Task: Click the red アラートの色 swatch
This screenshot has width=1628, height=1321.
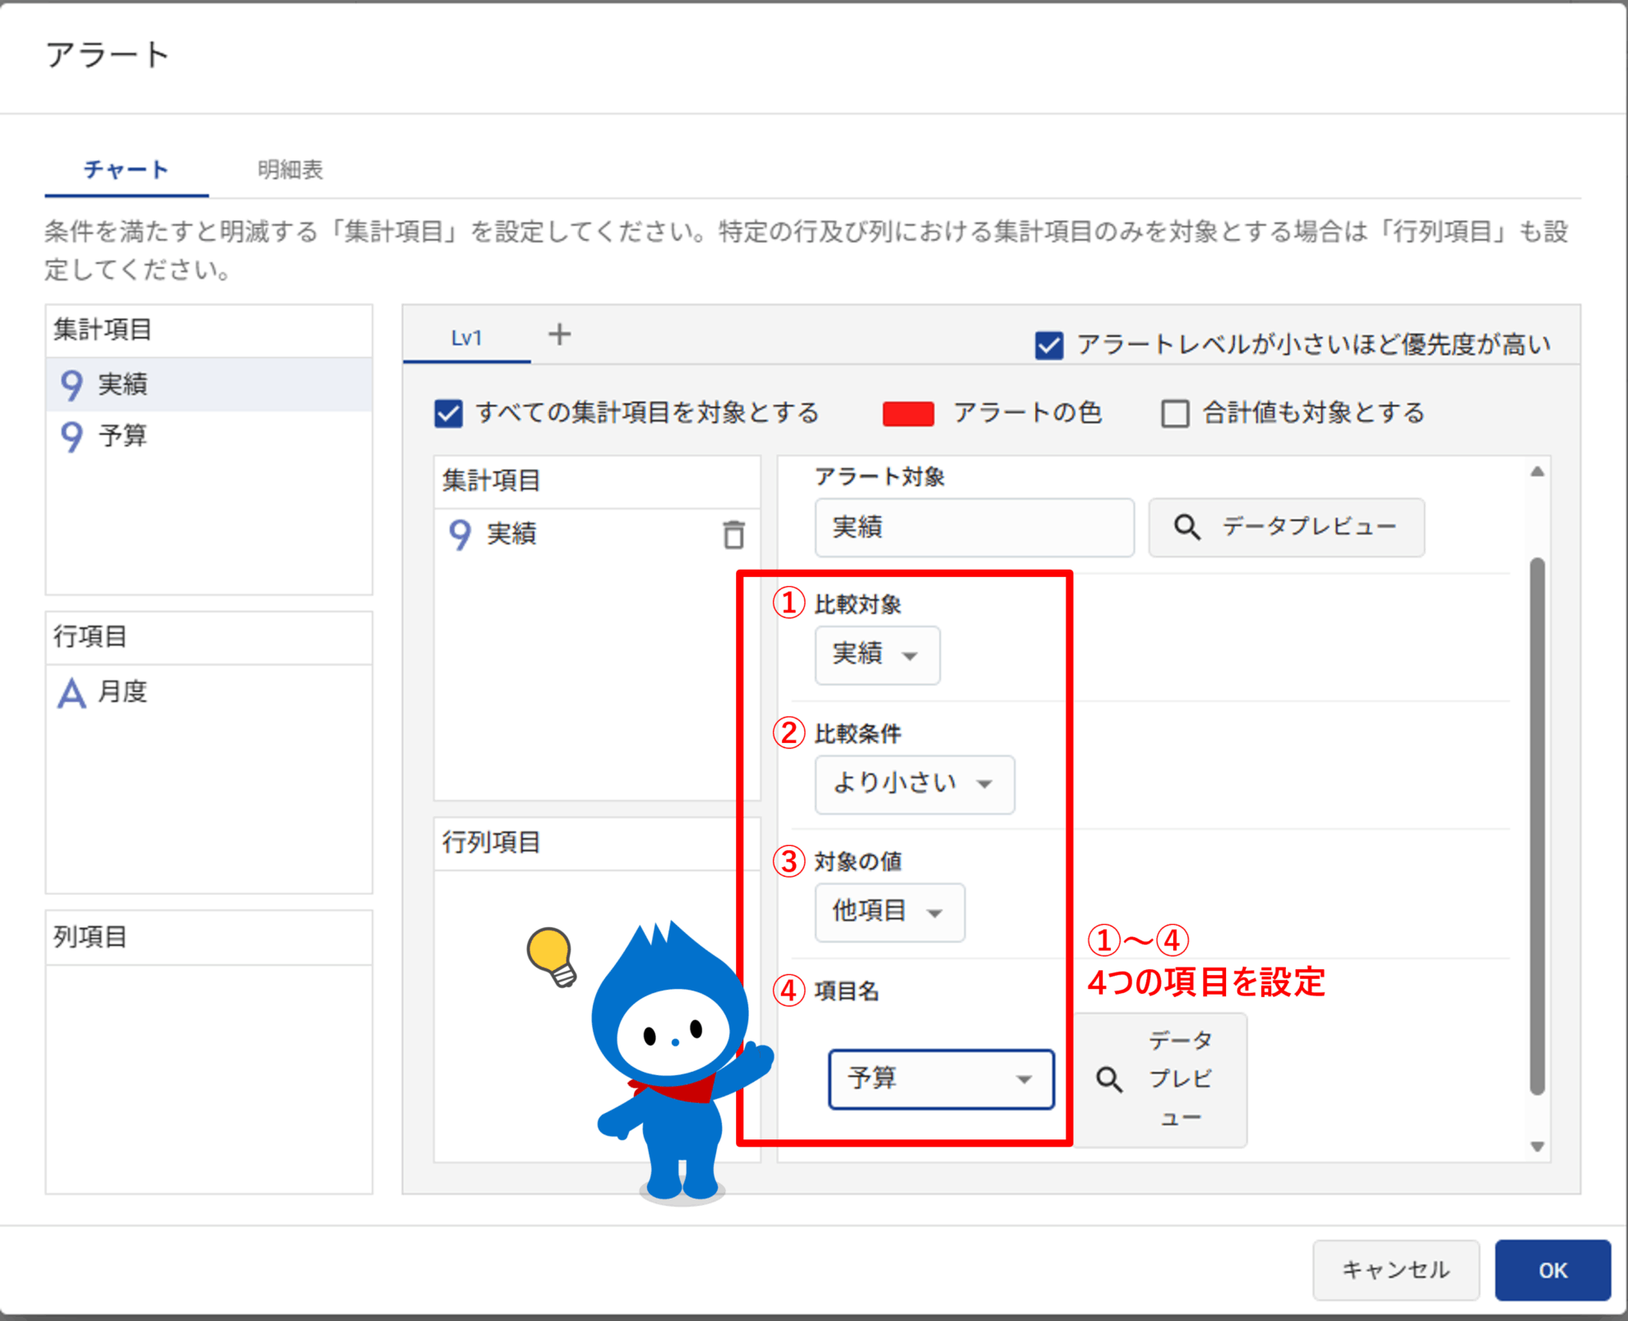Action: pyautogui.click(x=908, y=413)
